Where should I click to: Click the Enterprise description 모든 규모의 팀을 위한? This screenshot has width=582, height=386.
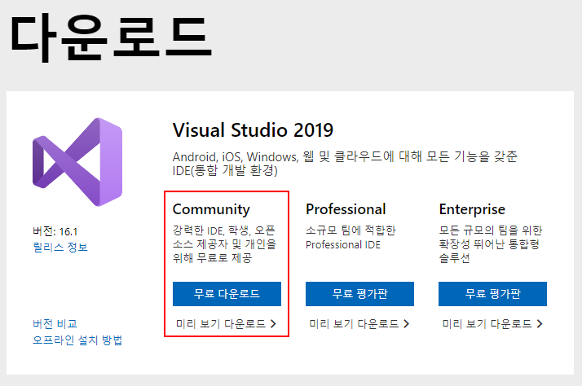491,244
